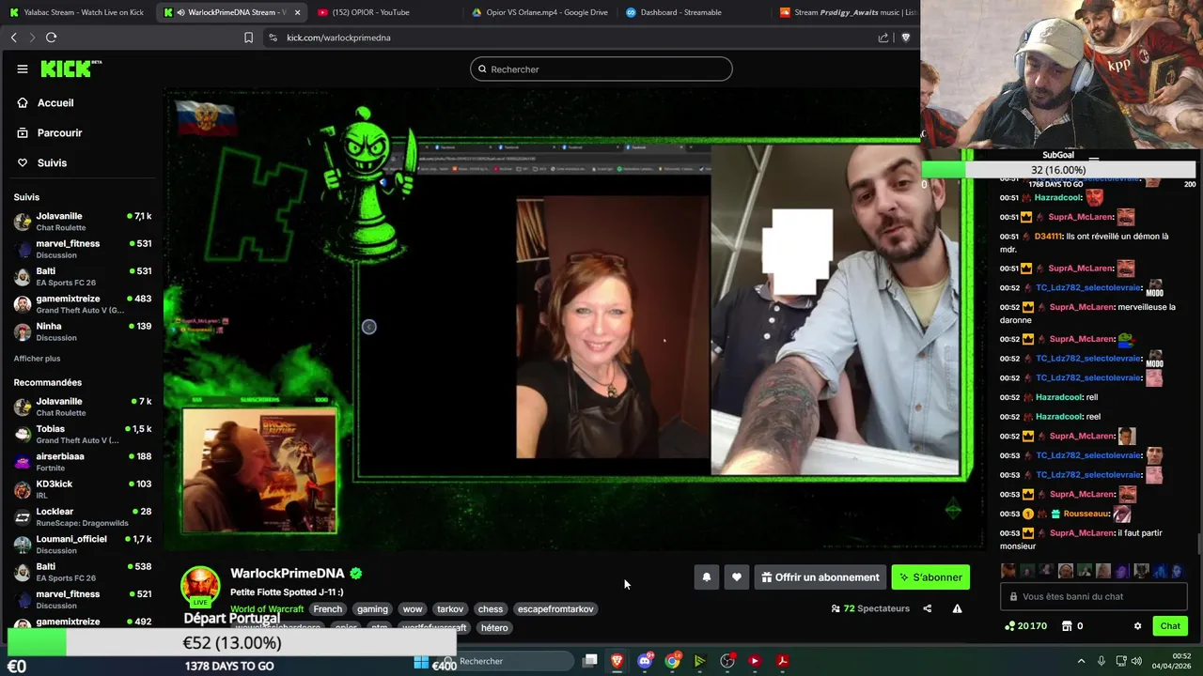Screen dimensions: 1203x676
Task: Click the browser share icon in the address bar
Action: [883, 38]
